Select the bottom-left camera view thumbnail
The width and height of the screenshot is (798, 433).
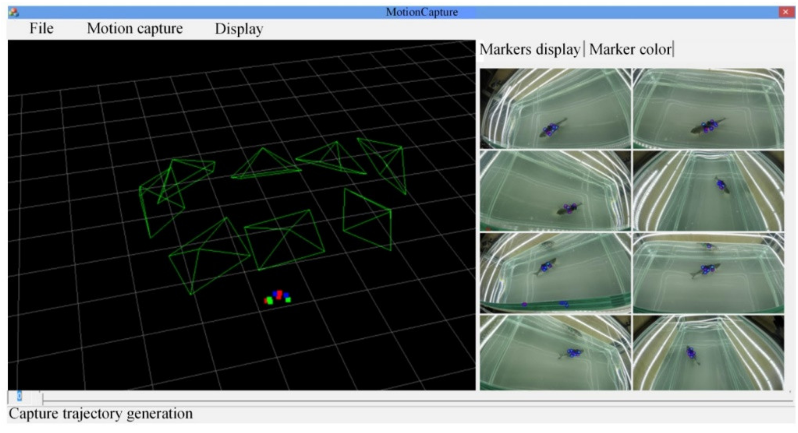(555, 353)
